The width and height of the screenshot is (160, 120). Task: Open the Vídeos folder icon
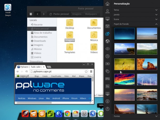point(94,49)
